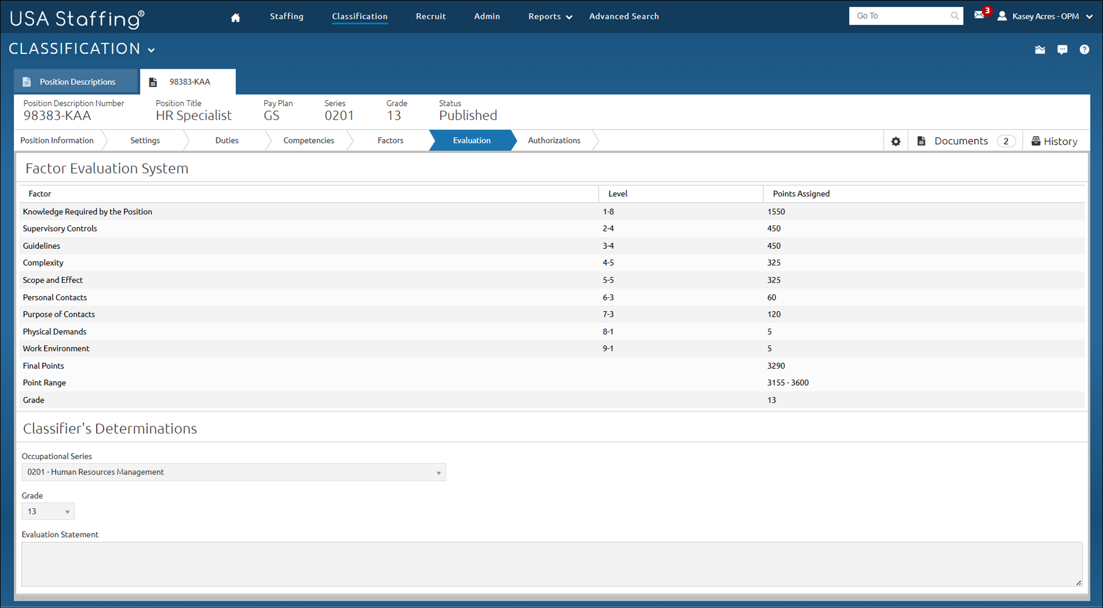Viewport: 1103px width, 608px height.
Task: Go to the Position Information step
Action: pyautogui.click(x=57, y=140)
